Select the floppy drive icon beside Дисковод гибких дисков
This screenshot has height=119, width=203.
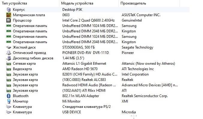(9, 58)
